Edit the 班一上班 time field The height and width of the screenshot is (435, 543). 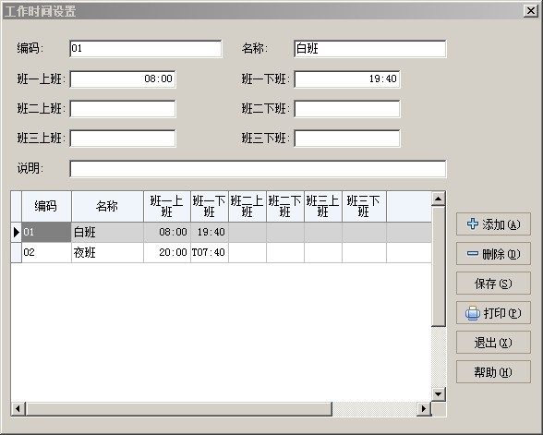click(123, 79)
